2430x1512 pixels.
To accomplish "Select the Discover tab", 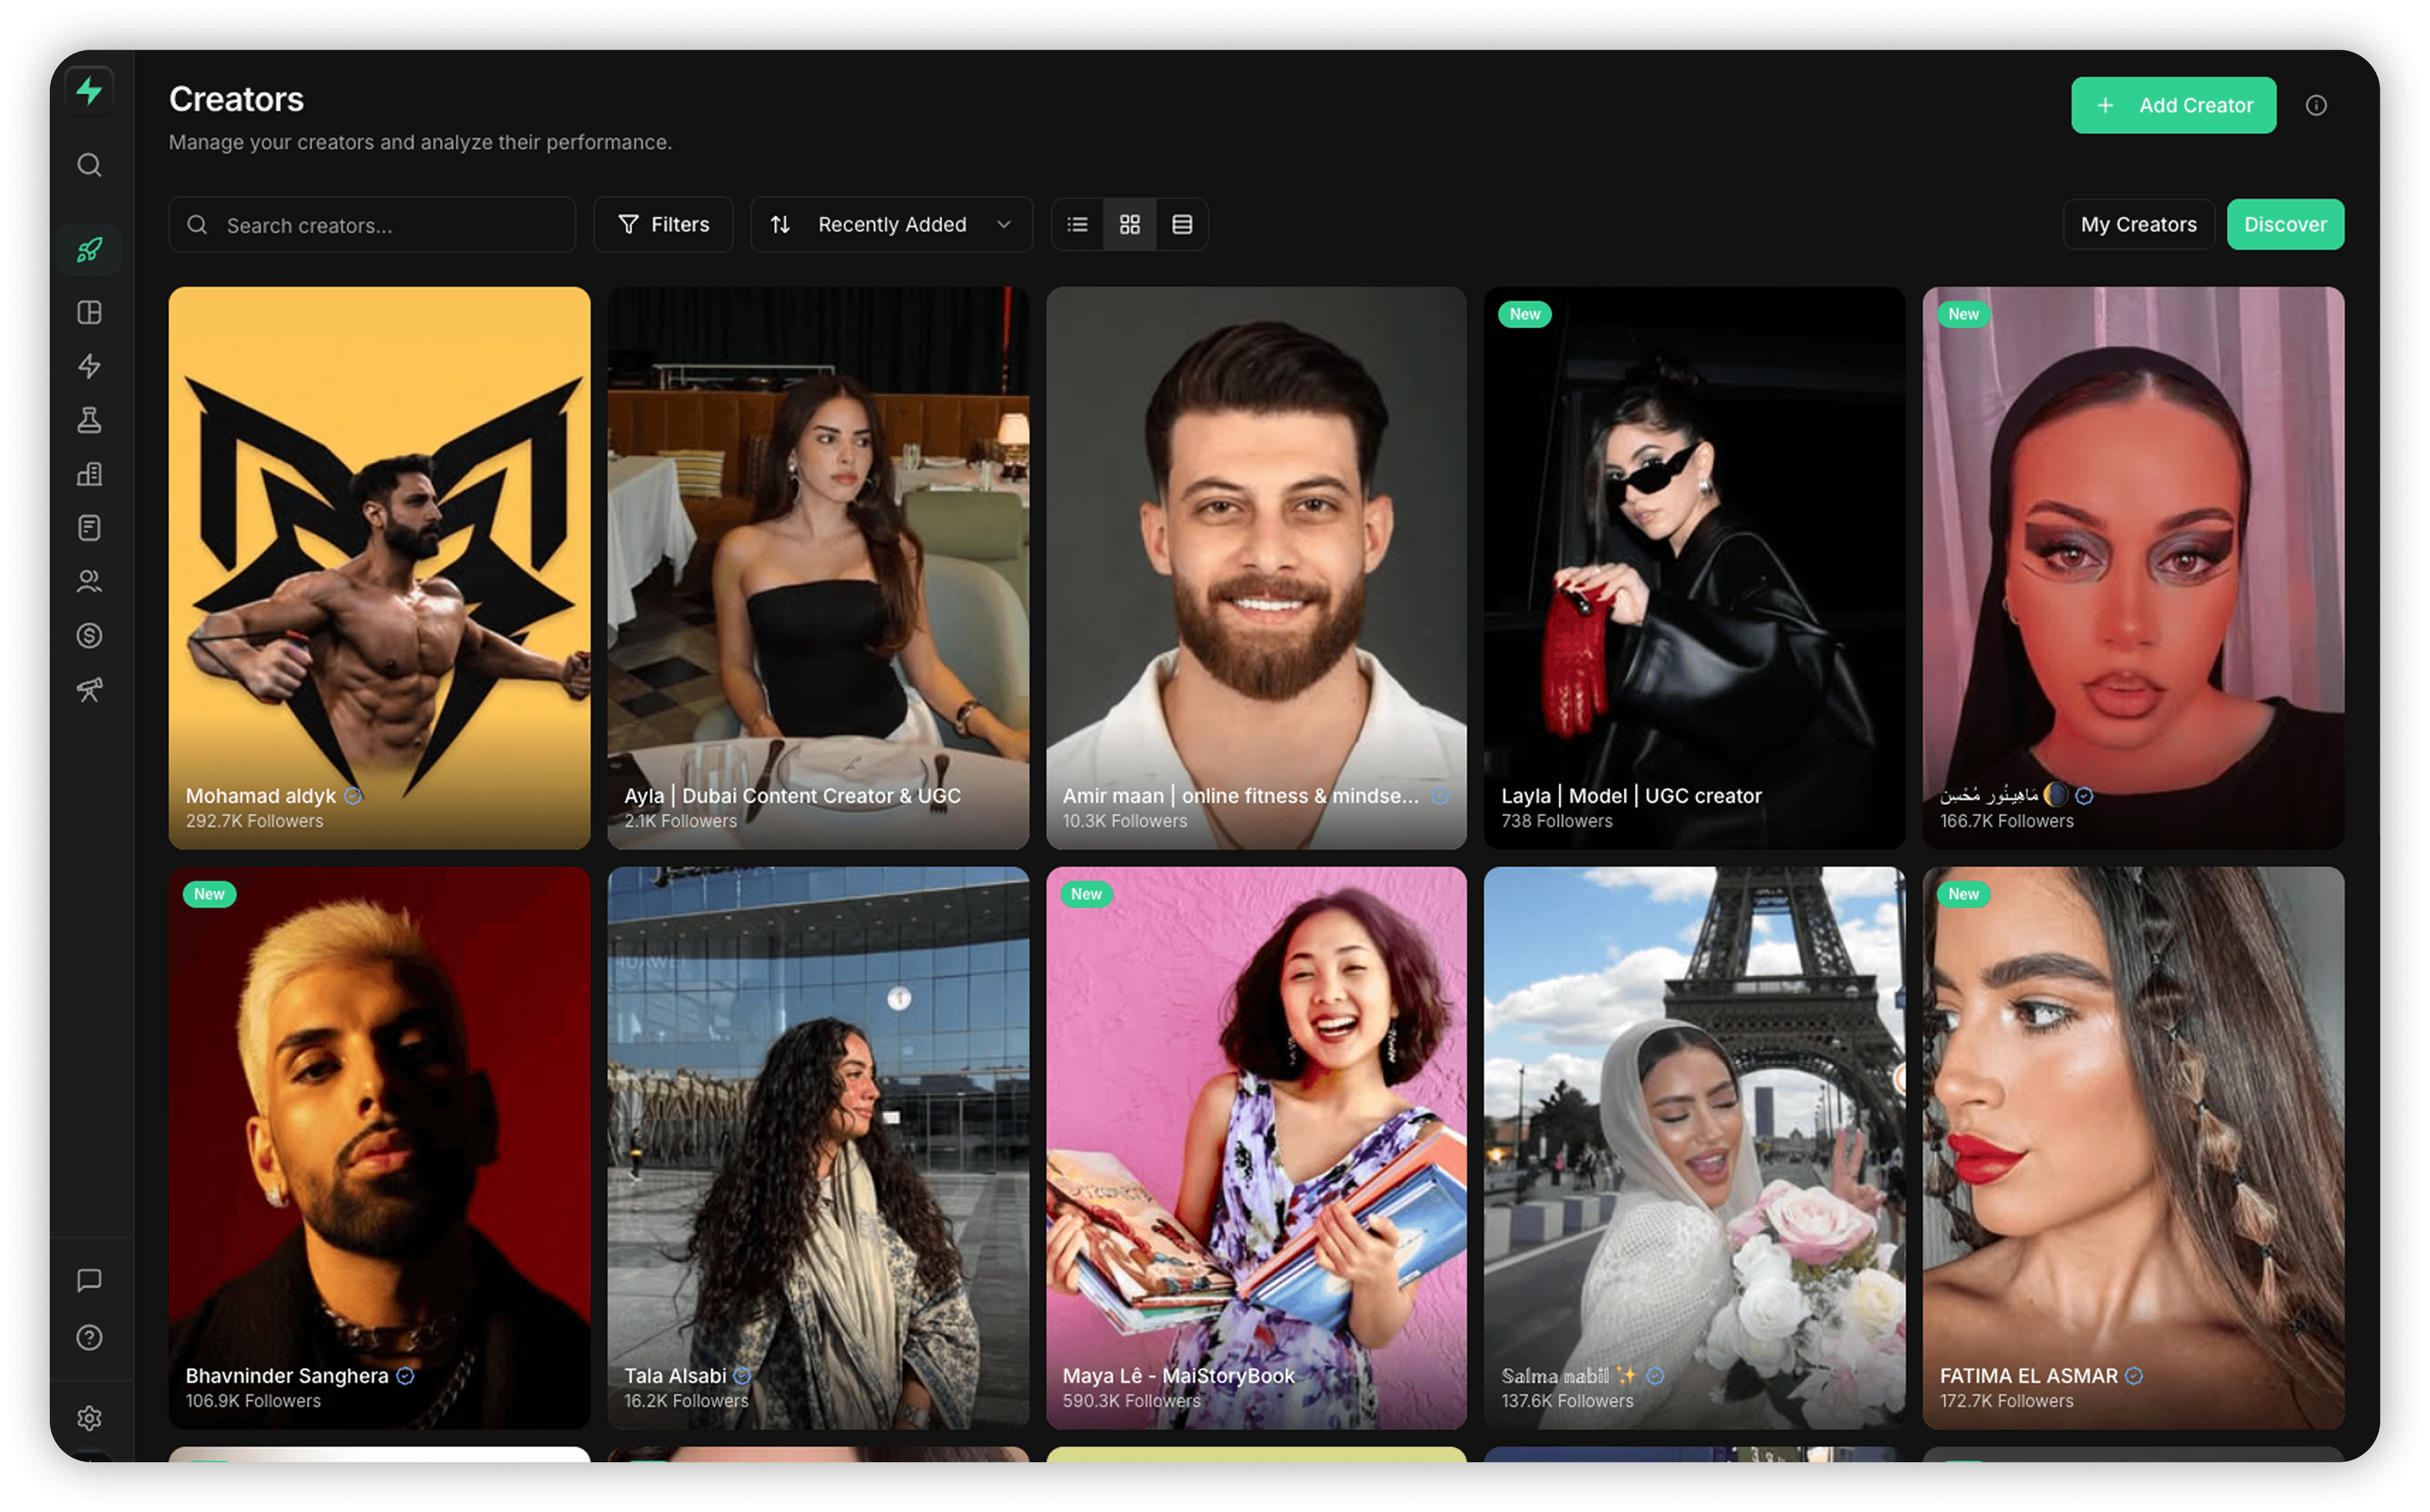I will click(2284, 224).
